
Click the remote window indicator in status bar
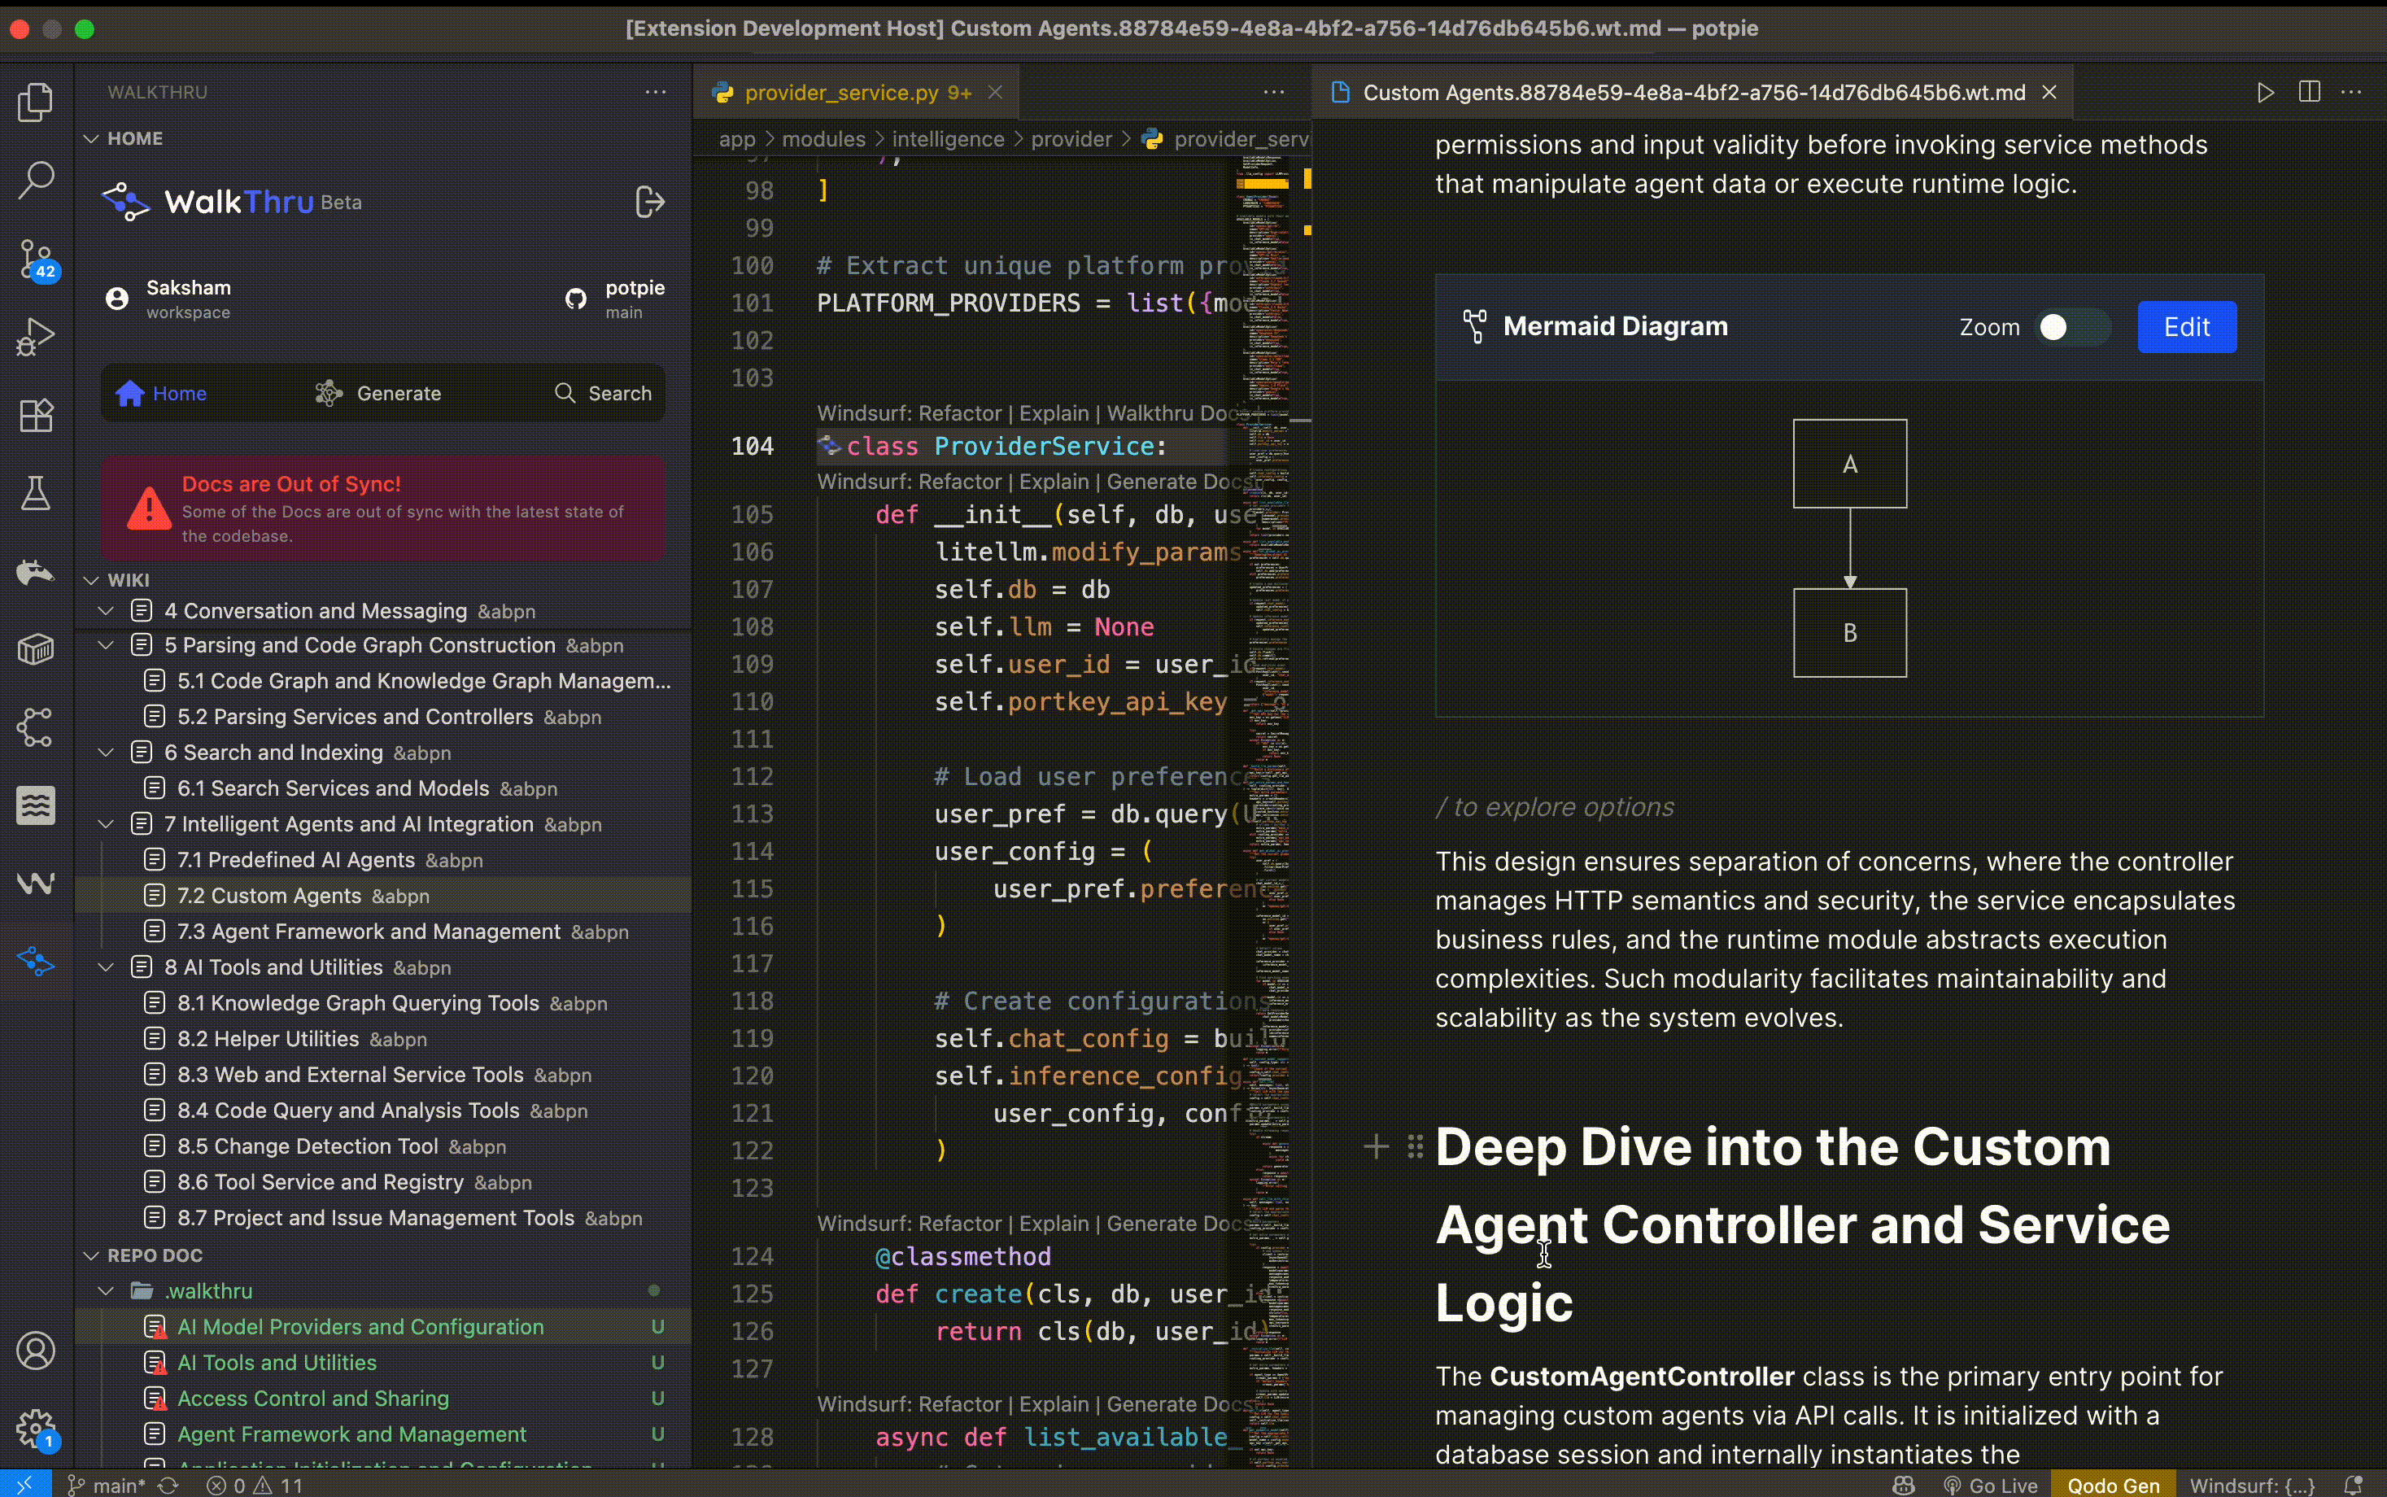coord(24,1485)
